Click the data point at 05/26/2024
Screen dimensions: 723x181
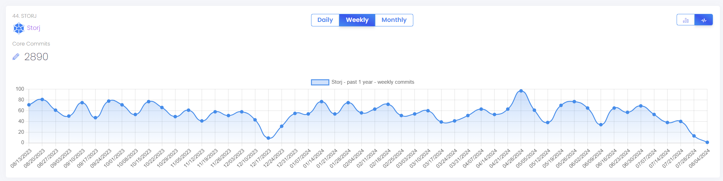574,102
